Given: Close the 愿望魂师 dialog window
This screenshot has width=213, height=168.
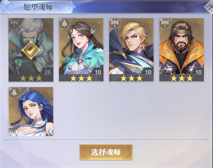Looking at the screenshot, I should (210, 7).
